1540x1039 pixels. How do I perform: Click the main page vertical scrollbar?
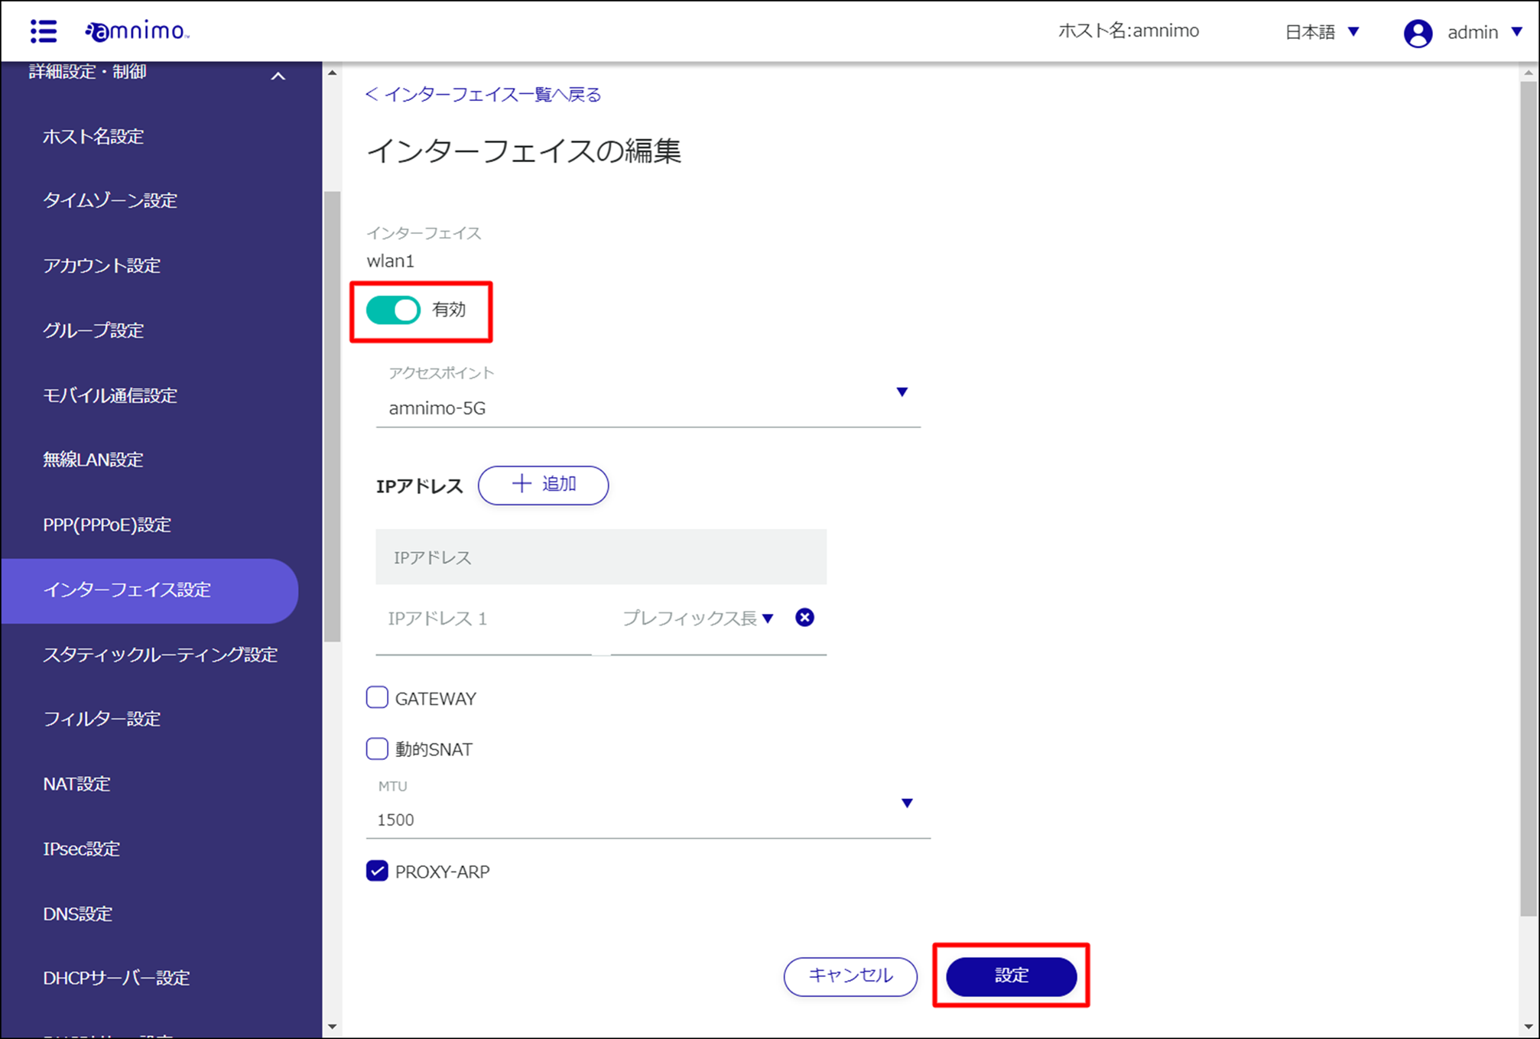[x=1528, y=497]
